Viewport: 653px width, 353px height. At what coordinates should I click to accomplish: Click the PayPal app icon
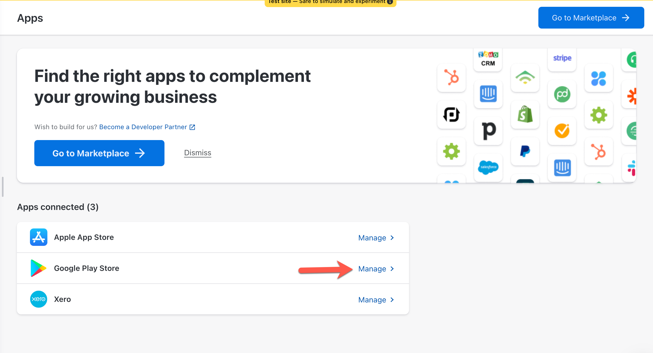(x=525, y=151)
